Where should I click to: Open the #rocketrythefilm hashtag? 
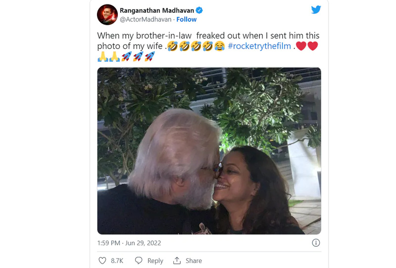(x=259, y=46)
